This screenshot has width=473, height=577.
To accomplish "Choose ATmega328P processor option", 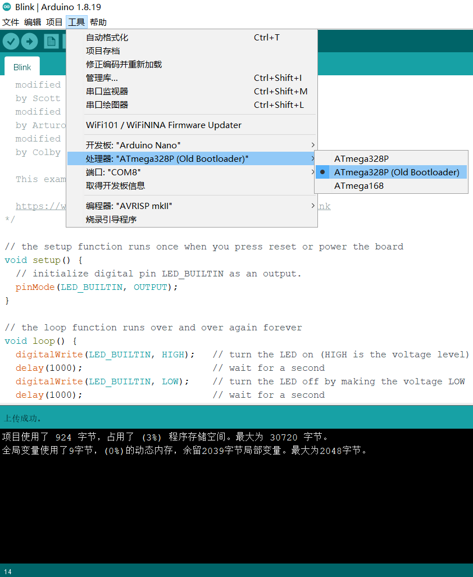I will [x=392, y=158].
